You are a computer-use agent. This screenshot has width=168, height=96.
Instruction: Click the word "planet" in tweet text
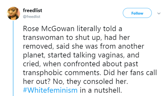(x=34, y=55)
